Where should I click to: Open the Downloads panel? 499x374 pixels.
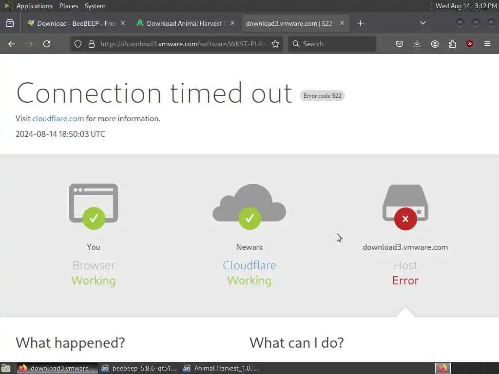pos(417,44)
